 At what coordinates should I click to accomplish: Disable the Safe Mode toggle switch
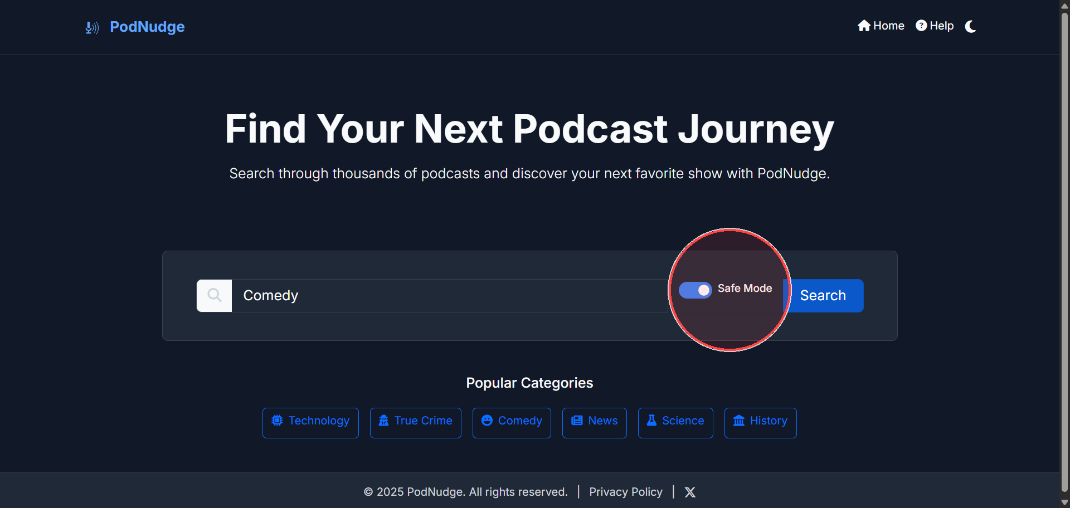695,290
